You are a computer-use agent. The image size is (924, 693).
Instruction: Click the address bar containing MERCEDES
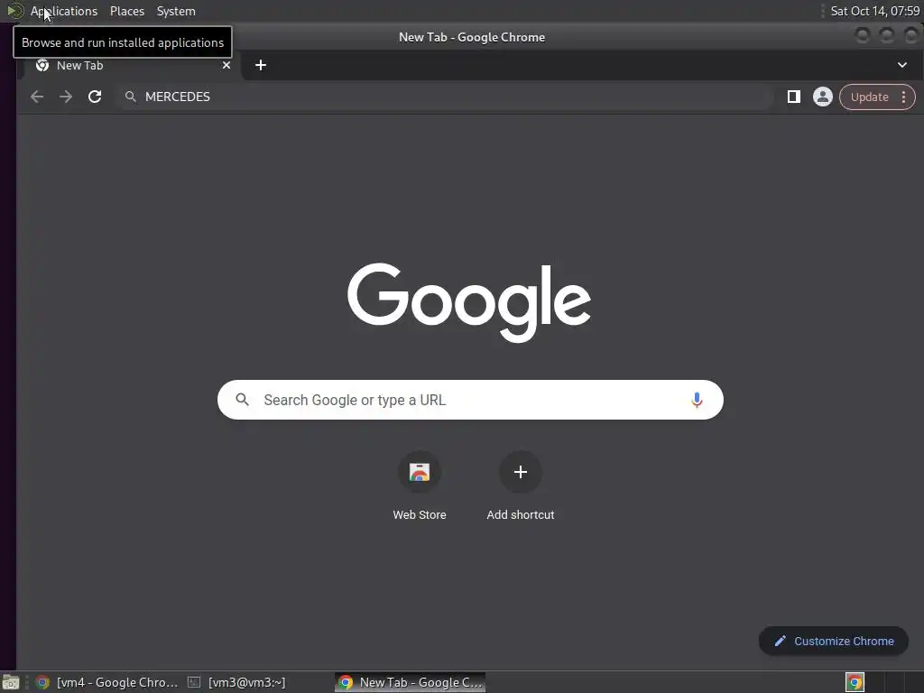click(x=445, y=97)
